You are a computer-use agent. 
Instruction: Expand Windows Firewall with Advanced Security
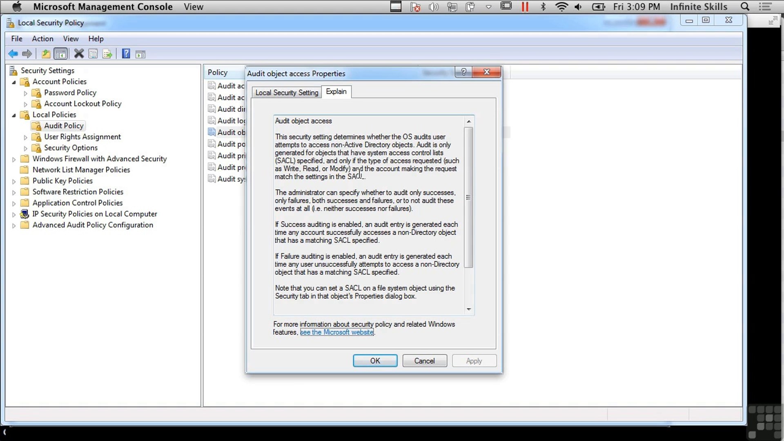[14, 159]
